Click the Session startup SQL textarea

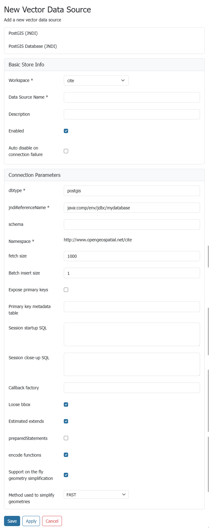(132, 334)
